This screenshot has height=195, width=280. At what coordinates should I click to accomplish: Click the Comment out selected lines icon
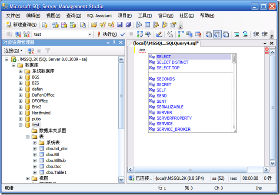tap(237, 34)
